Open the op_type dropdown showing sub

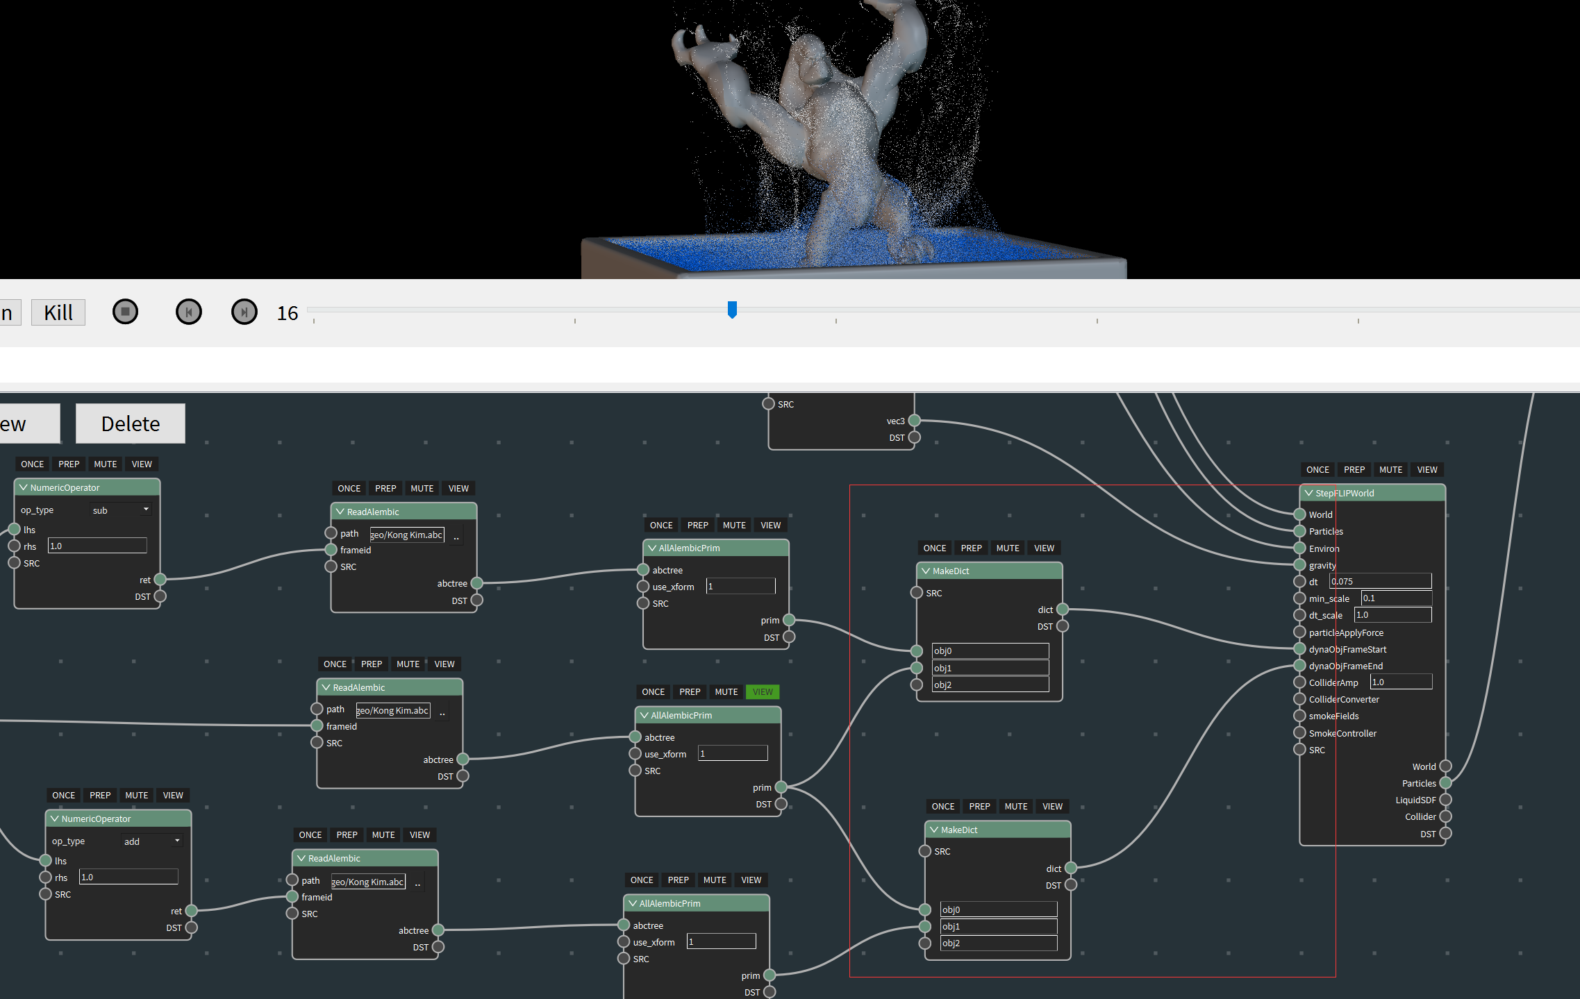click(121, 510)
